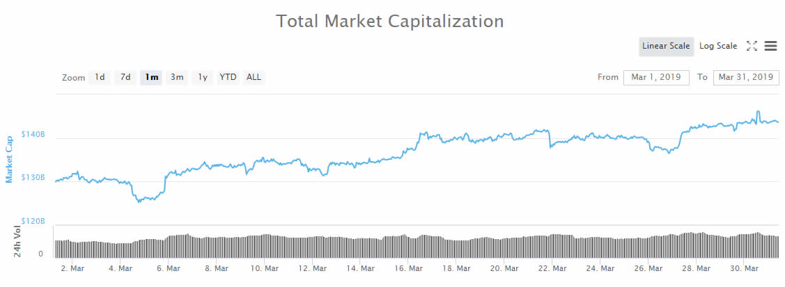Set zoom range to 7d
The height and width of the screenshot is (287, 785).
click(125, 77)
